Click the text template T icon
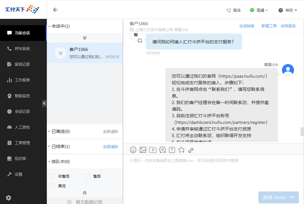 point(172,150)
